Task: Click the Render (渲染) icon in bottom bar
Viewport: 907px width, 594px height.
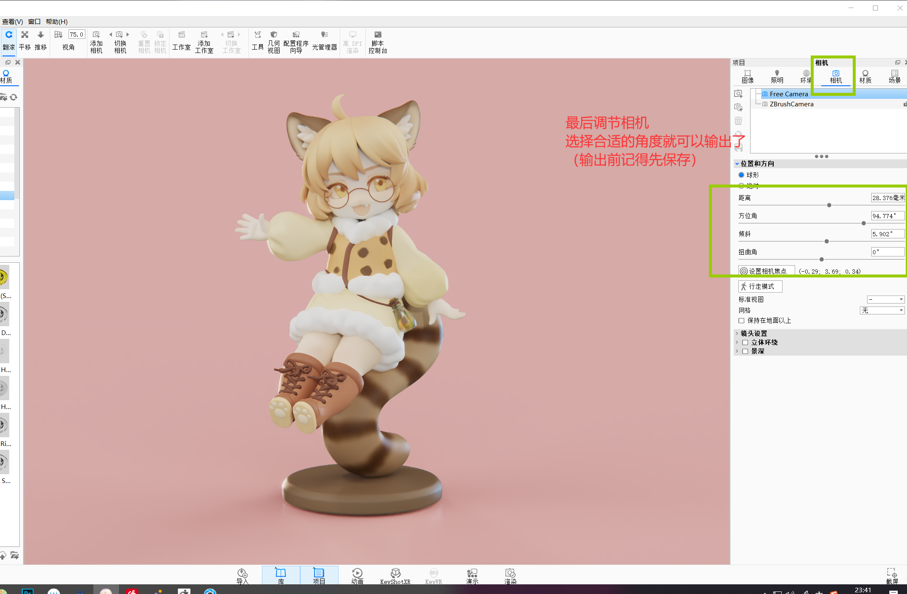Action: coord(510,576)
